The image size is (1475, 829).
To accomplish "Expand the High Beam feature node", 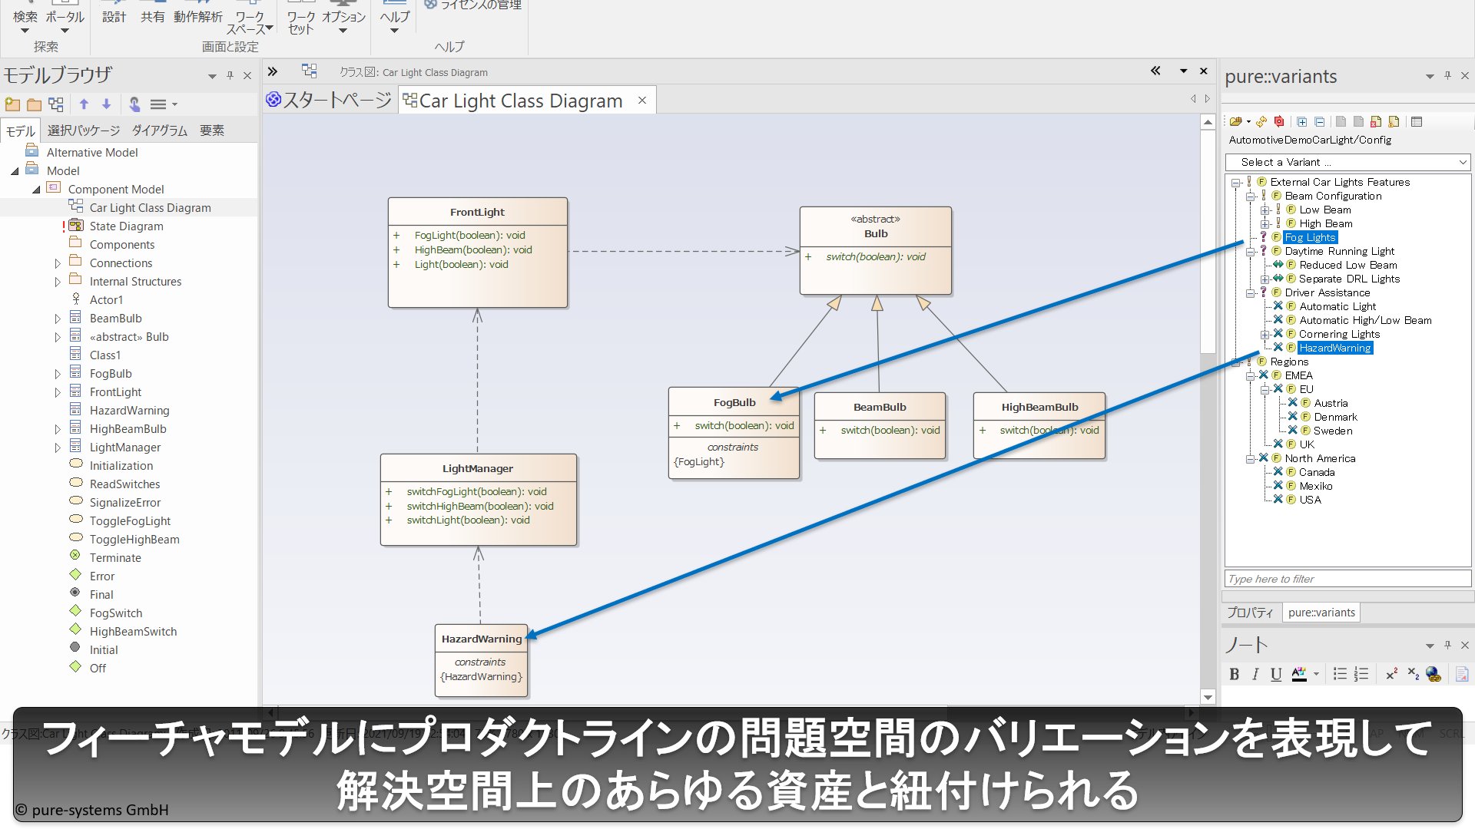I will (x=1265, y=224).
